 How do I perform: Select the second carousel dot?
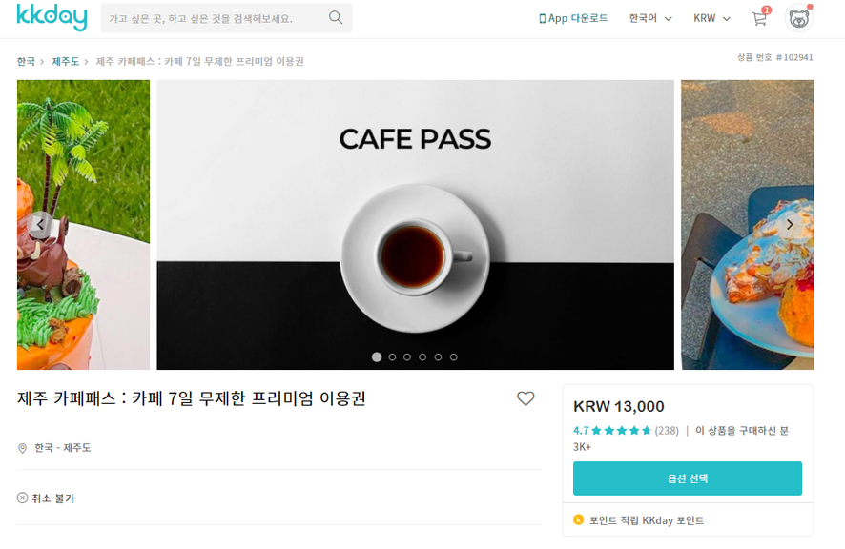(x=392, y=356)
